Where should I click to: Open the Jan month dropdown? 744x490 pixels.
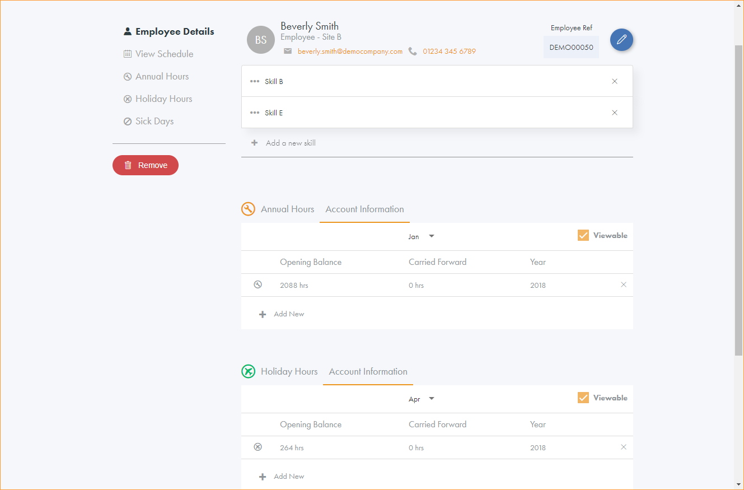(422, 236)
